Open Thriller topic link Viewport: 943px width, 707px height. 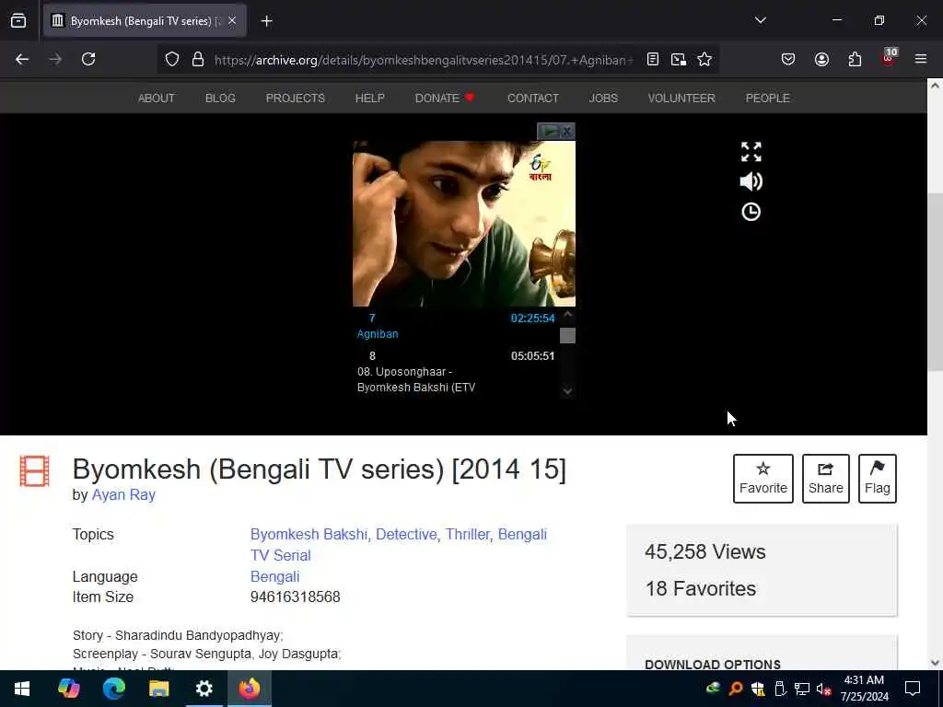point(467,535)
